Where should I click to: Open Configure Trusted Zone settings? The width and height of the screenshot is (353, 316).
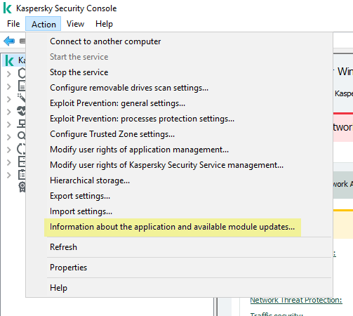tap(179, 134)
